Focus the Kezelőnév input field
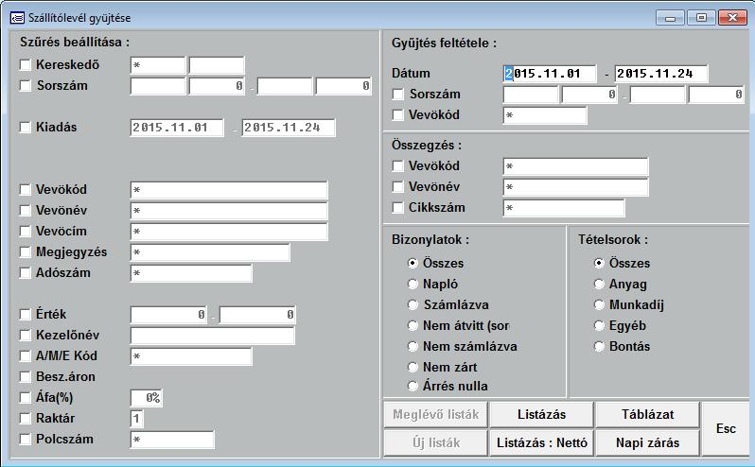Image resolution: width=755 pixels, height=467 pixels. (x=212, y=336)
